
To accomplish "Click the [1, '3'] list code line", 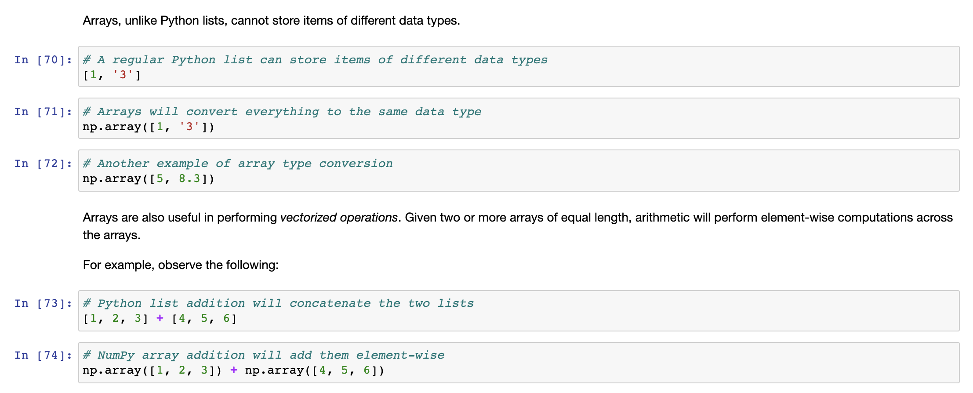I will tap(112, 75).
